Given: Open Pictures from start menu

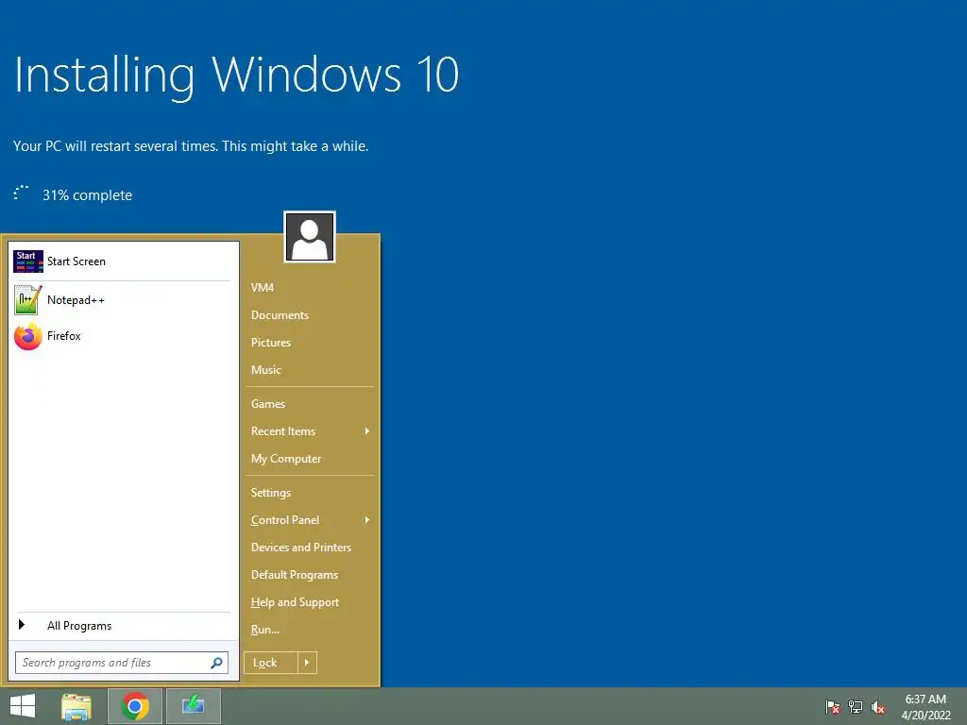Looking at the screenshot, I should coord(271,342).
